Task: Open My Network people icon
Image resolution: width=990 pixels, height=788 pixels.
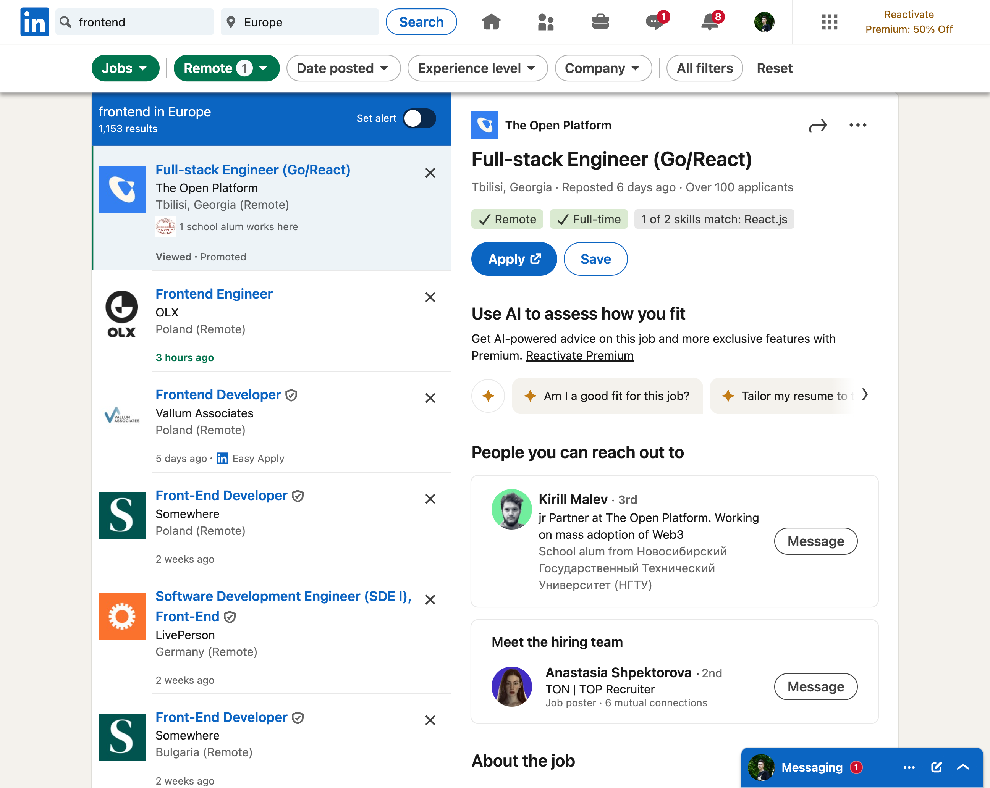Action: click(x=545, y=21)
